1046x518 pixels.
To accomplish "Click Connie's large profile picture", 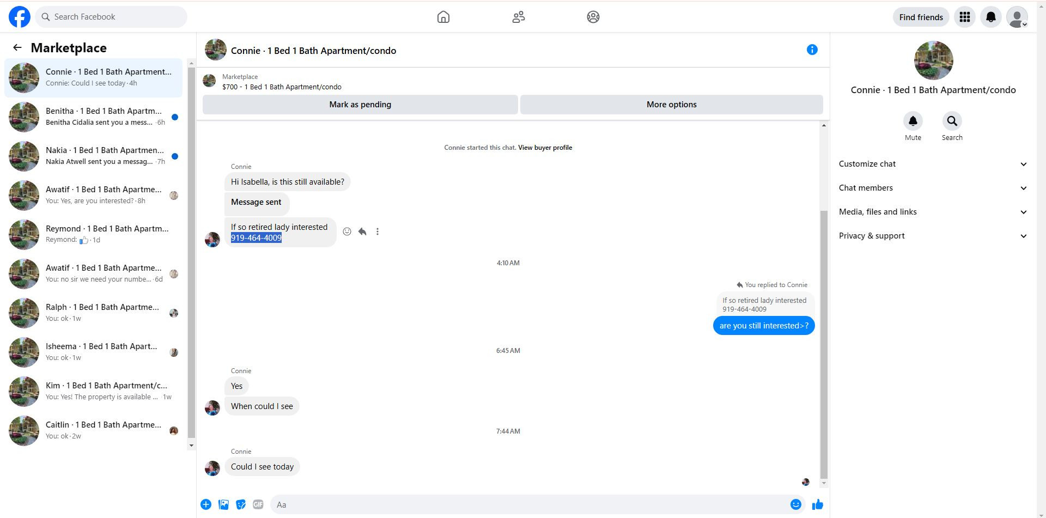I will [933, 60].
